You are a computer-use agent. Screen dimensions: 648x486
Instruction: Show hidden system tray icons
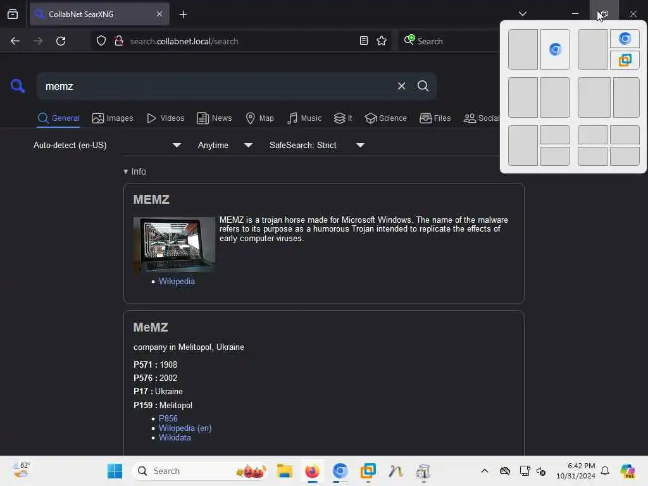point(485,471)
